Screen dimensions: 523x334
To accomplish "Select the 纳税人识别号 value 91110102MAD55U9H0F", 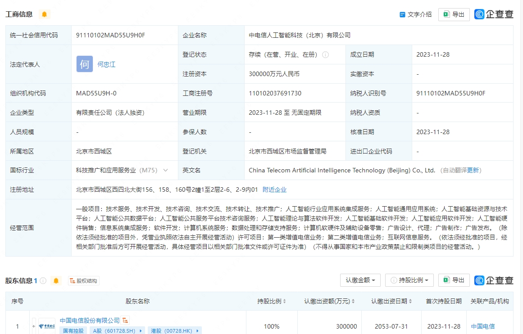I will pyautogui.click(x=450, y=93).
